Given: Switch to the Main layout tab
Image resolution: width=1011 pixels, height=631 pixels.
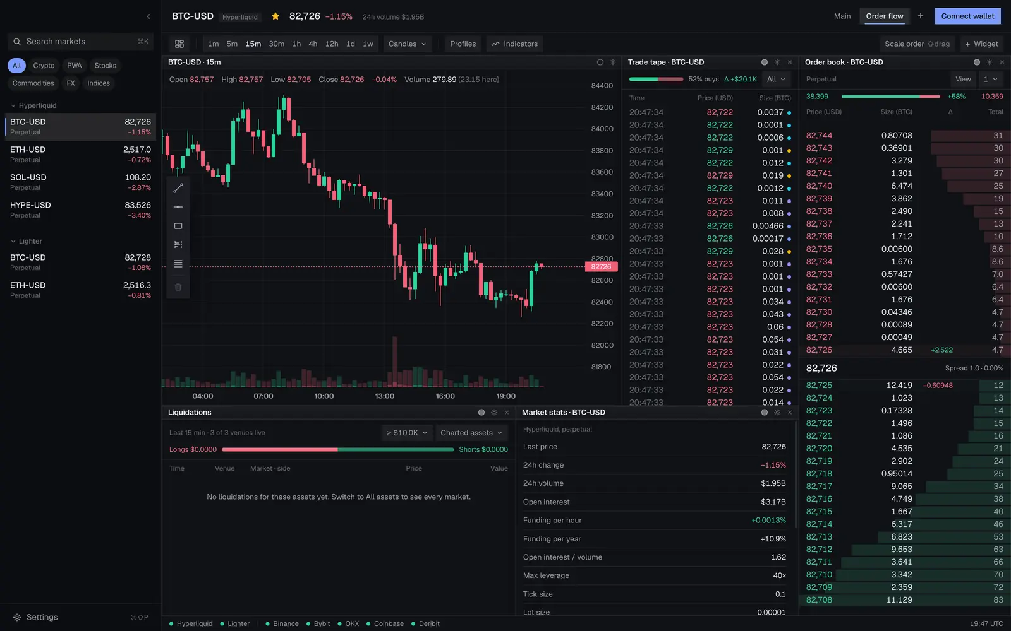Looking at the screenshot, I should tap(842, 16).
